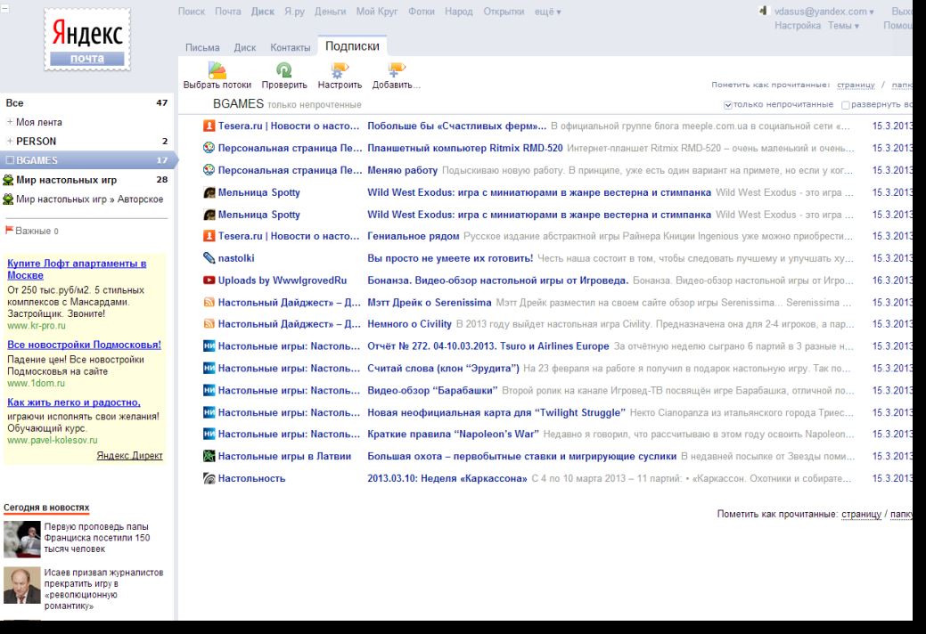Uncheck the «только непрочитанные» checkbox
This screenshot has width=926, height=634.
727,105
